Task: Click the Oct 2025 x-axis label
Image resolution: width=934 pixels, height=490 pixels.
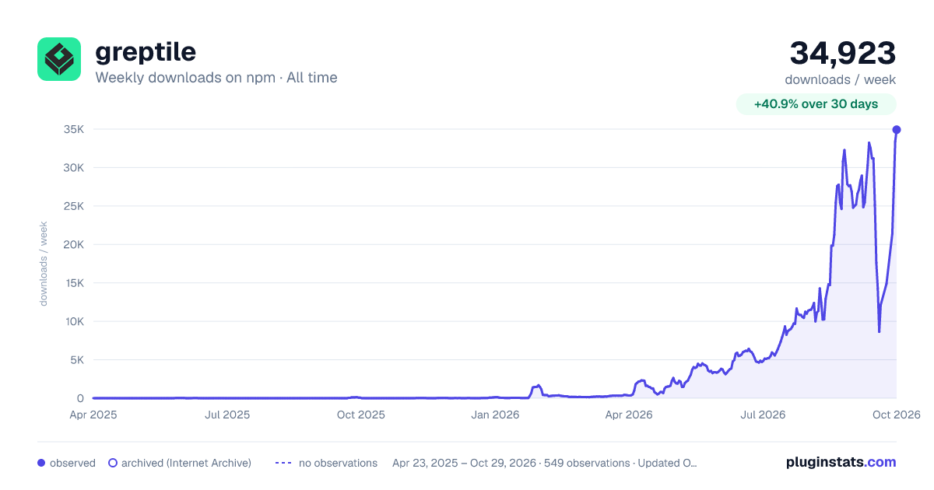Action: (x=361, y=415)
